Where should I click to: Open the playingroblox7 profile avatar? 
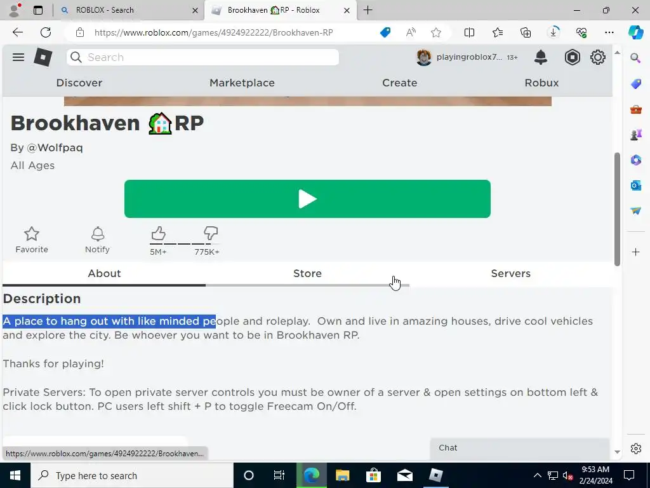(x=423, y=57)
